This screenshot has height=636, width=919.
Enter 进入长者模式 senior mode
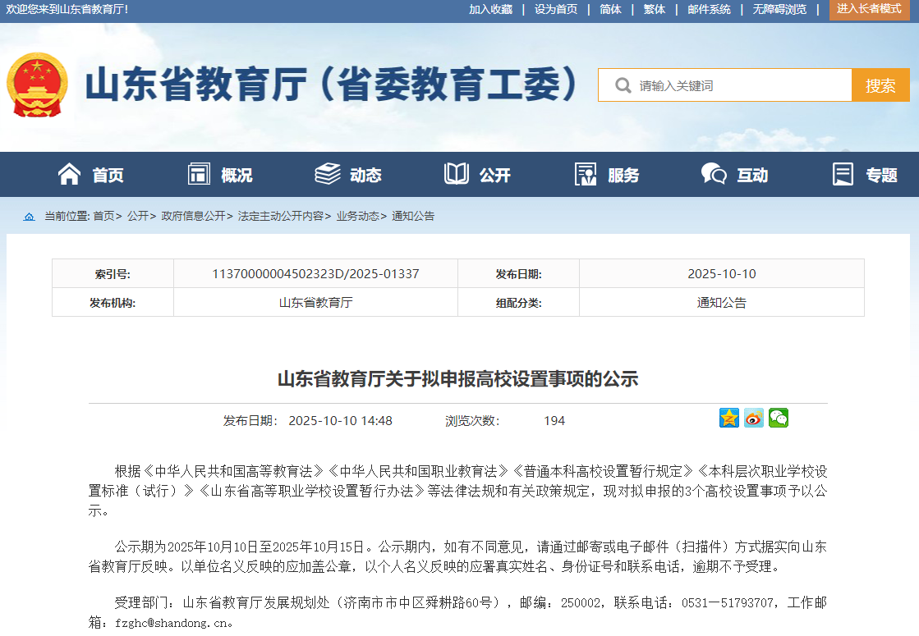(869, 9)
